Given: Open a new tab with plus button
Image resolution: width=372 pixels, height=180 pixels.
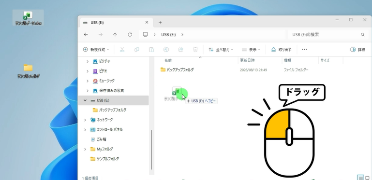Looking at the screenshot, I should coord(160,23).
